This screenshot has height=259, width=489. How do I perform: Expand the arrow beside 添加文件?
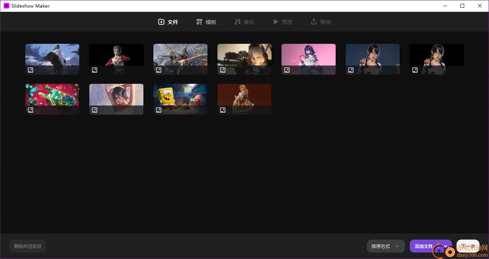[446, 246]
